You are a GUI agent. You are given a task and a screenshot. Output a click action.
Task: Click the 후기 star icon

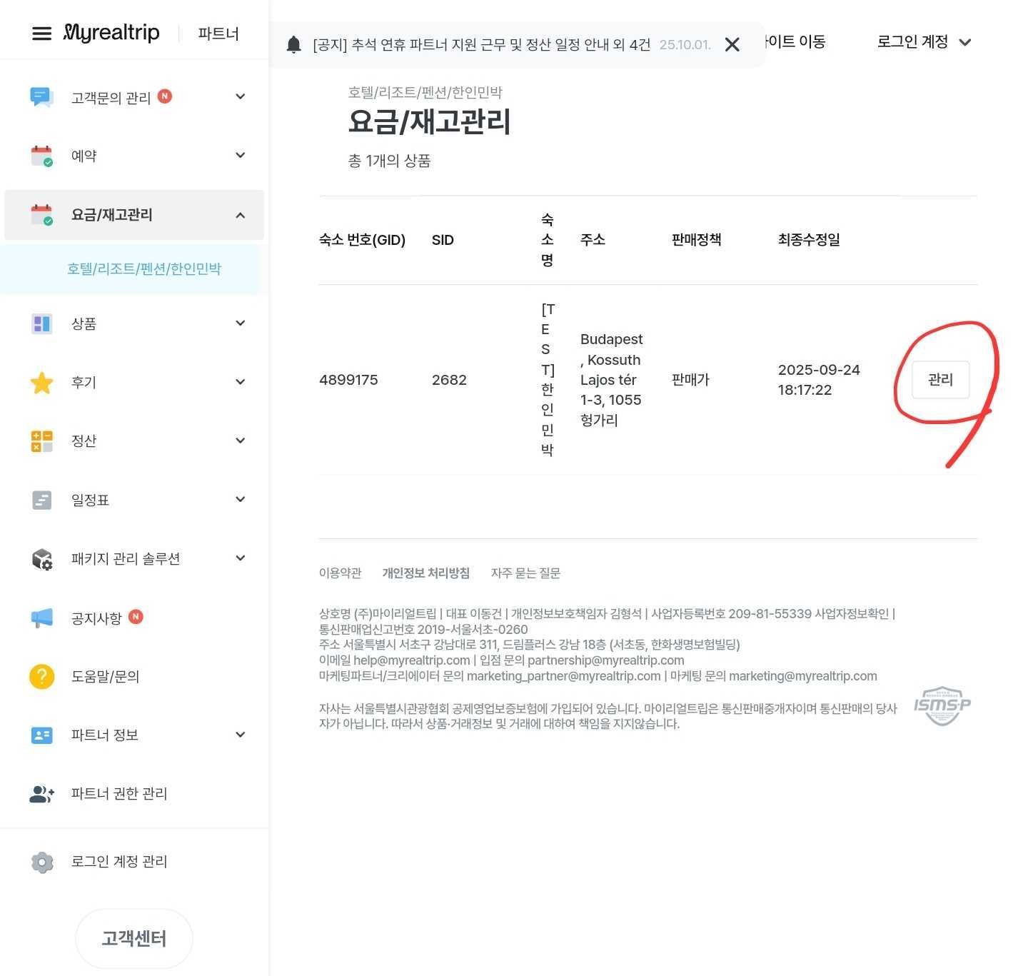(41, 383)
